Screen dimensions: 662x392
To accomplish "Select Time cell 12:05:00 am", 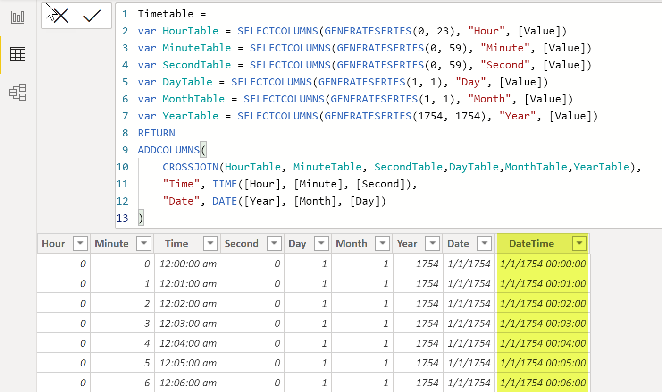I will tap(188, 363).
